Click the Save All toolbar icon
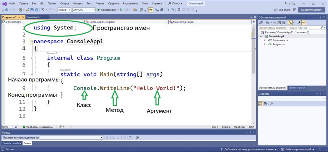 pos(36,10)
